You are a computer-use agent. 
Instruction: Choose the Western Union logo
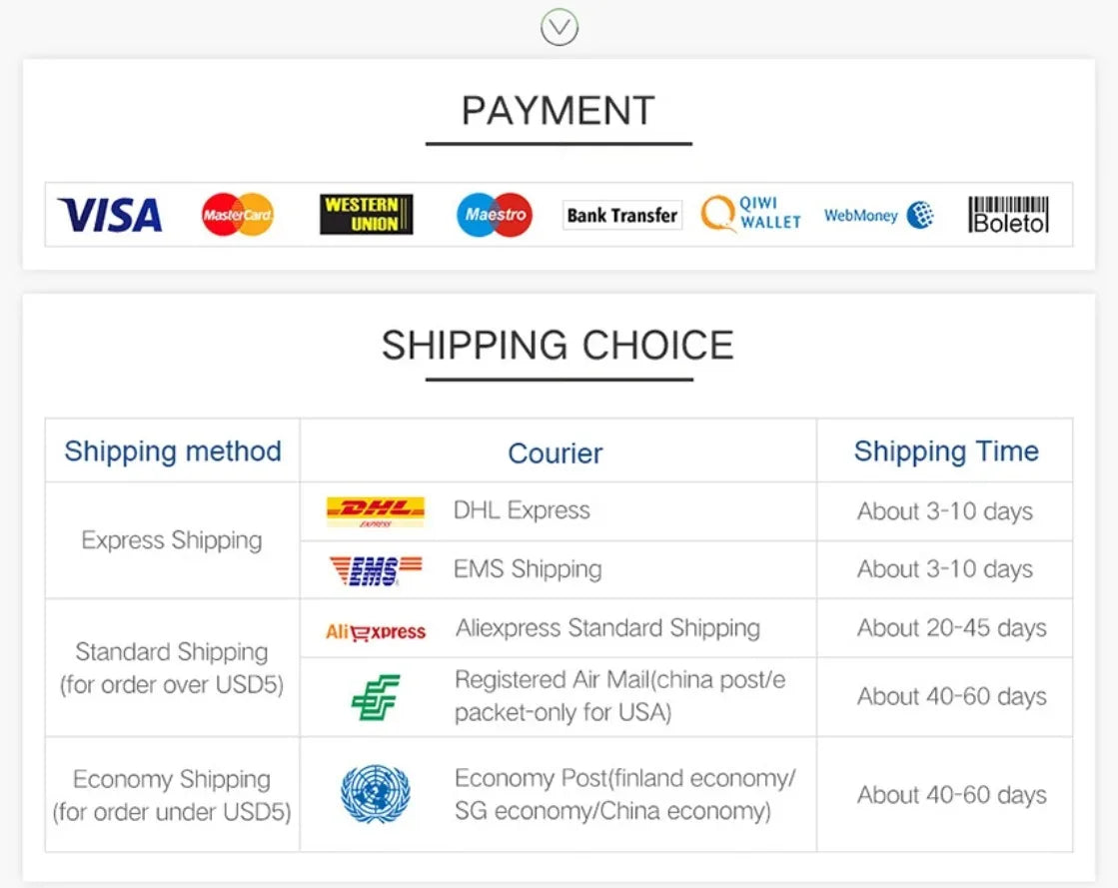pyautogui.click(x=366, y=215)
